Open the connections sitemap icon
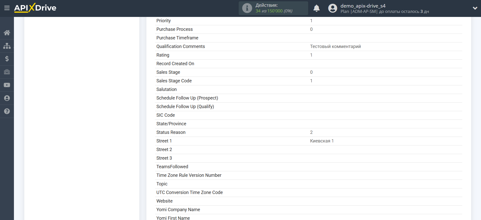The width and height of the screenshot is (481, 220). pyautogui.click(x=7, y=46)
